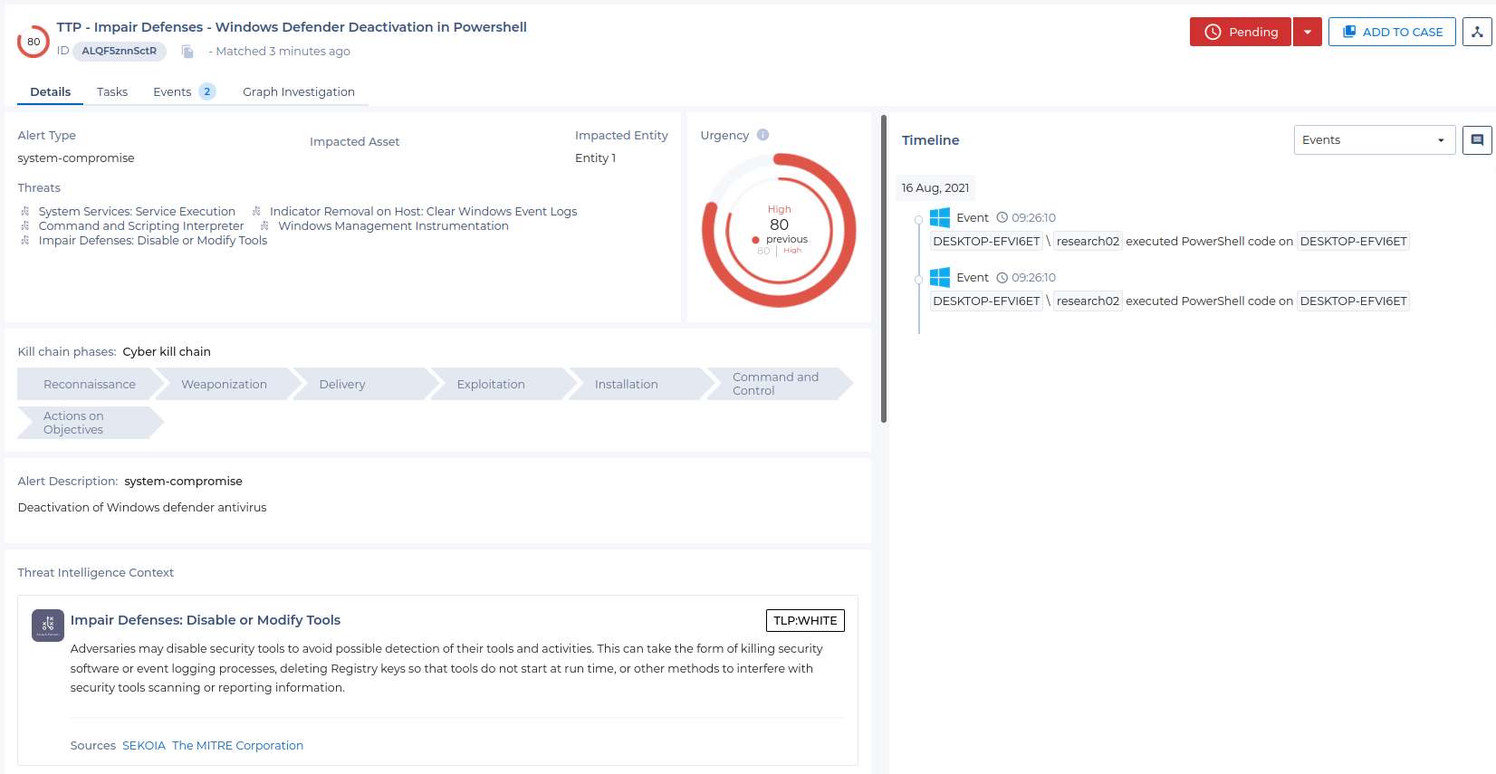Image resolution: width=1496 pixels, height=774 pixels.
Task: Click Windows Management Instrumentation threat
Action: pyautogui.click(x=393, y=225)
